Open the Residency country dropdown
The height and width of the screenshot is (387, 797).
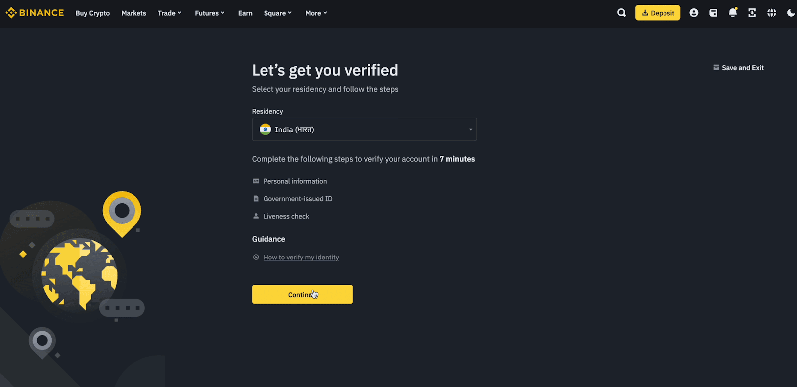click(364, 129)
